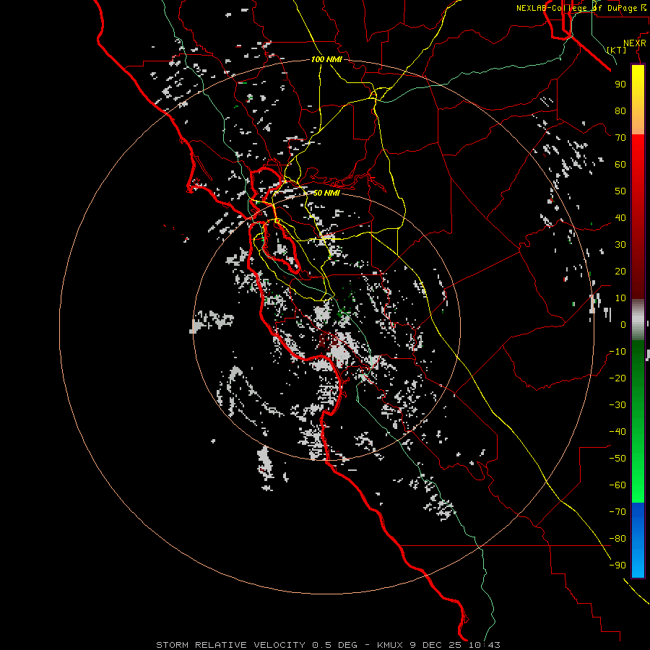Click the positive 40 knot scale label
The height and width of the screenshot is (650, 650).
[x=620, y=218]
